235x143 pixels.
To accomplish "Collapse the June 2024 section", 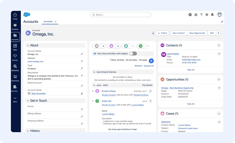I will click(94, 85).
